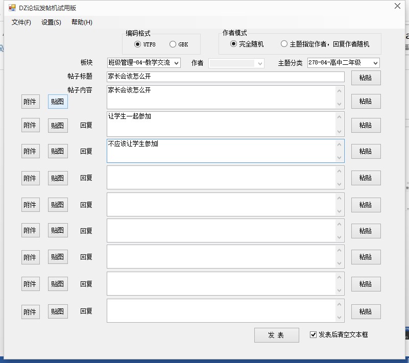This screenshot has width=409, height=363.
Task: Open the 文件(F) menu
Action: click(x=21, y=22)
